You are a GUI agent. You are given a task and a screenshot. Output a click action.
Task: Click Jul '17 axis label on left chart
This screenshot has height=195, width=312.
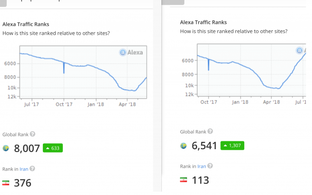click(x=31, y=104)
